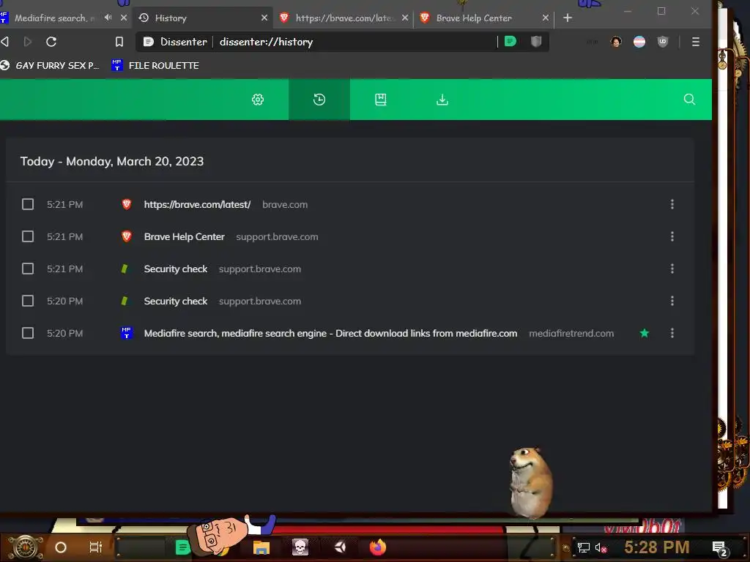Click the Cortana circle in the taskbar
750x562 pixels.
click(x=60, y=547)
